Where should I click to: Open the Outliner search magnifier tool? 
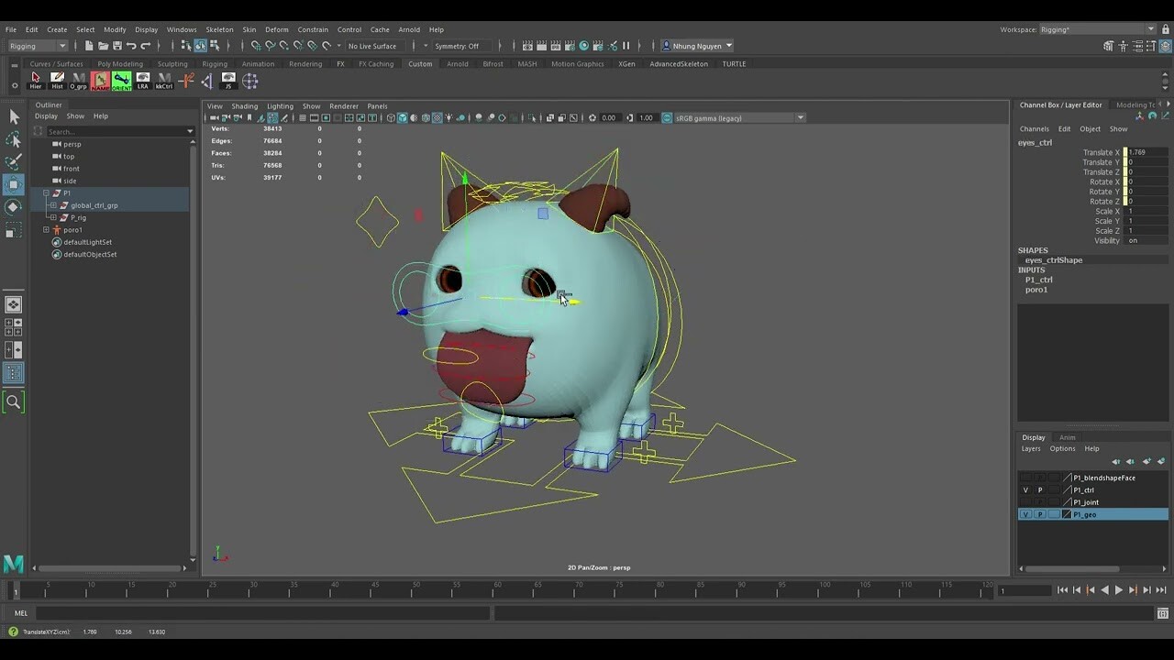14,401
